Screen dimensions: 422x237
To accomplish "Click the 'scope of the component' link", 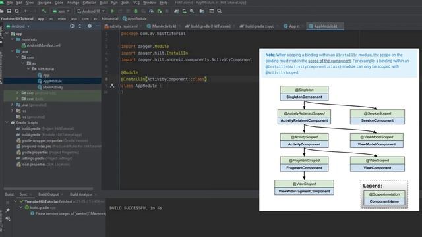I will click(x=330, y=61).
